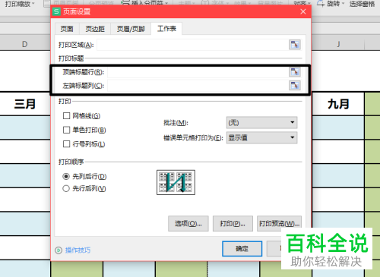This screenshot has height=277, width=380.
Task: Switch to the 页边距 tab
Action: tap(95, 29)
